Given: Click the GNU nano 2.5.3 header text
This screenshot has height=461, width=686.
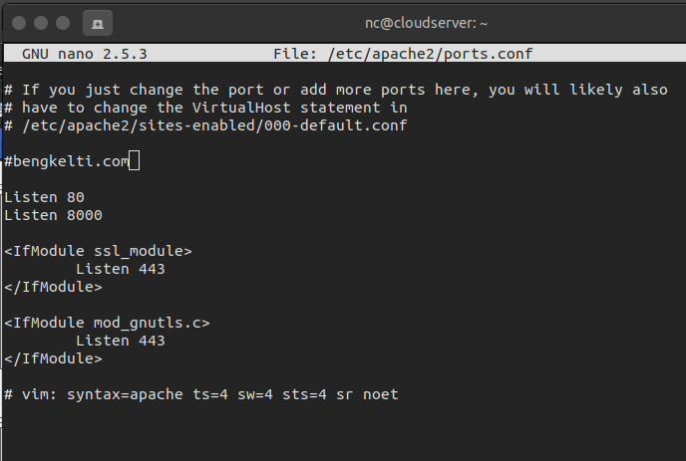Looking at the screenshot, I should (85, 54).
